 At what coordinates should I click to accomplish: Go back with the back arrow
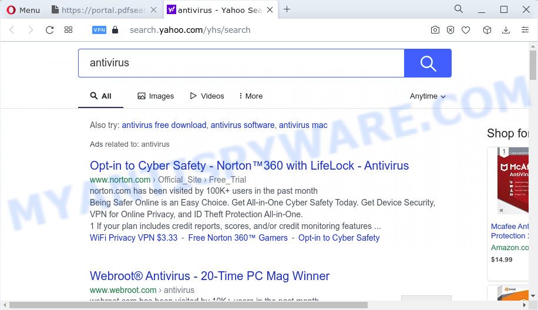click(x=12, y=30)
